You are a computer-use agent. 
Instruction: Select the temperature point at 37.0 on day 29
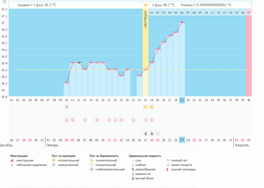click(182, 22)
